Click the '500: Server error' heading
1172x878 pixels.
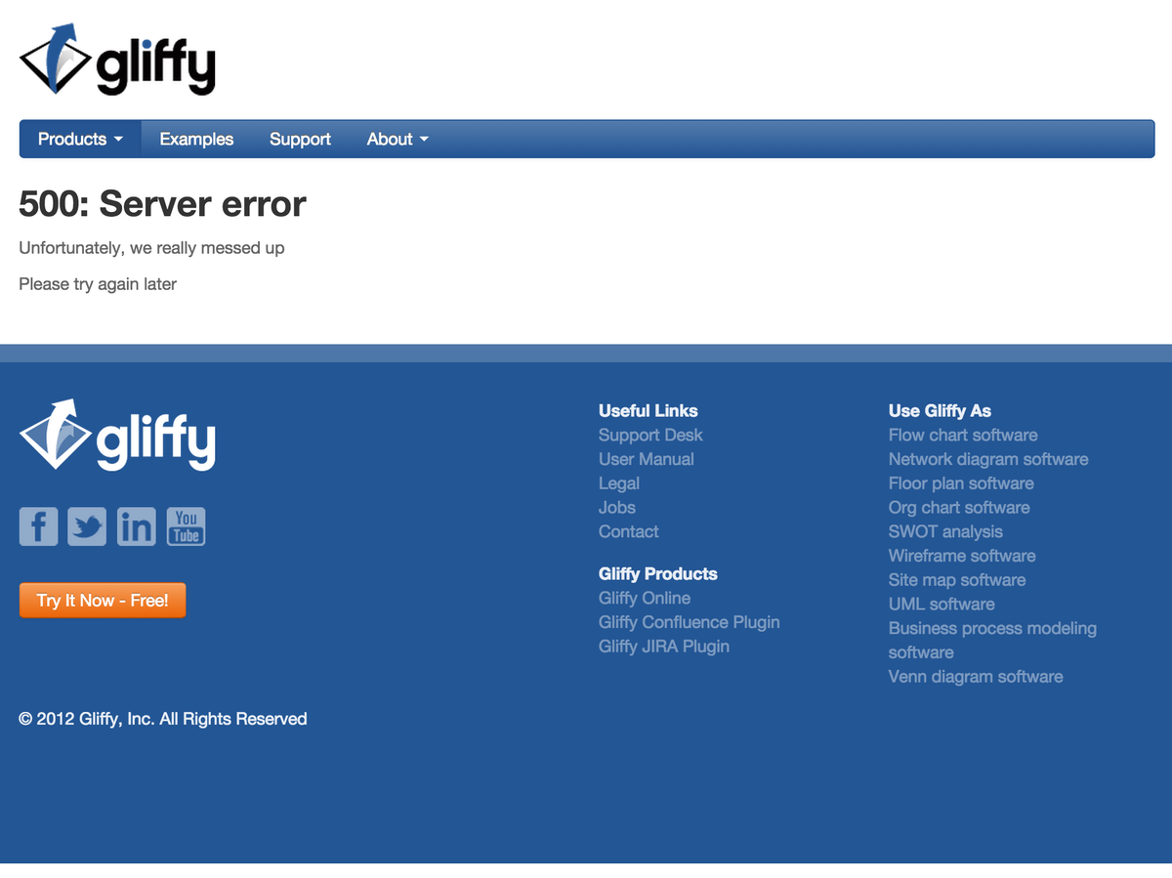162,204
